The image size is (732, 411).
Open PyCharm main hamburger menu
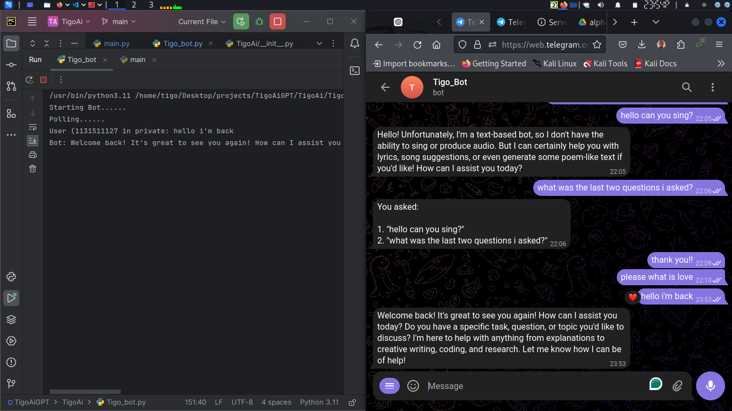(32, 21)
